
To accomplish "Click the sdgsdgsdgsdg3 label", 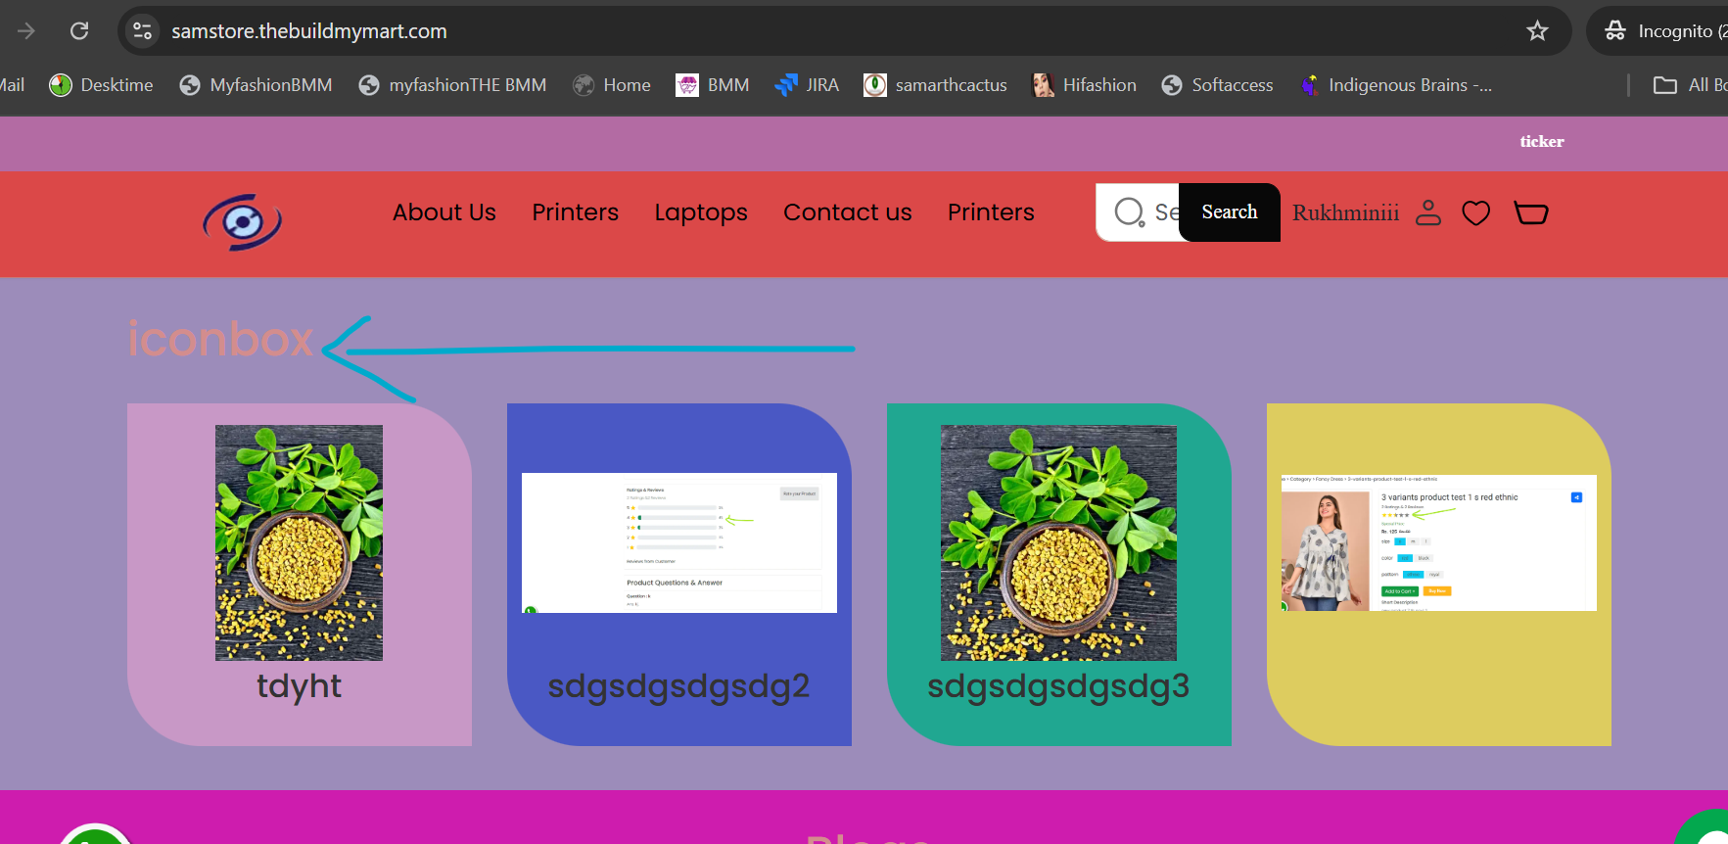I will (x=1058, y=686).
